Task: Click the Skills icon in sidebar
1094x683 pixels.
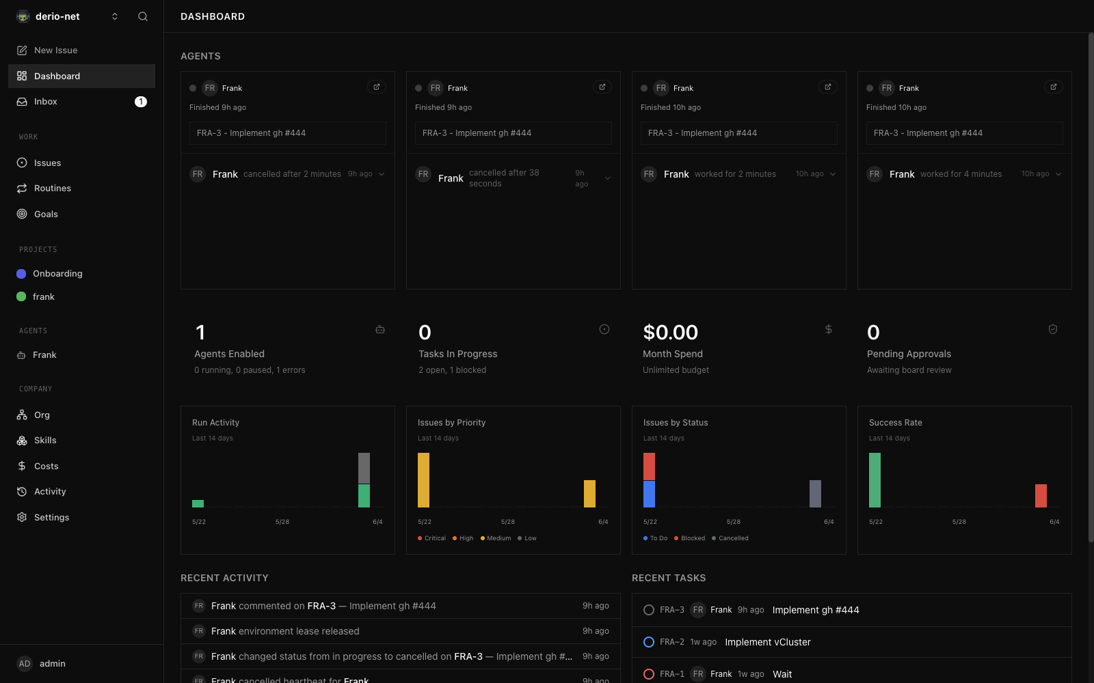Action: 22,441
